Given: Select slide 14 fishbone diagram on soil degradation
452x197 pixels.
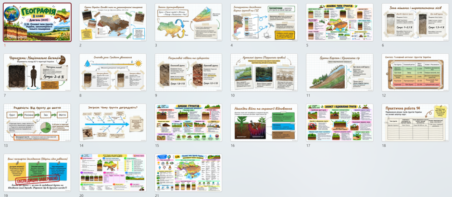Looking at the screenshot, I should click(113, 123).
